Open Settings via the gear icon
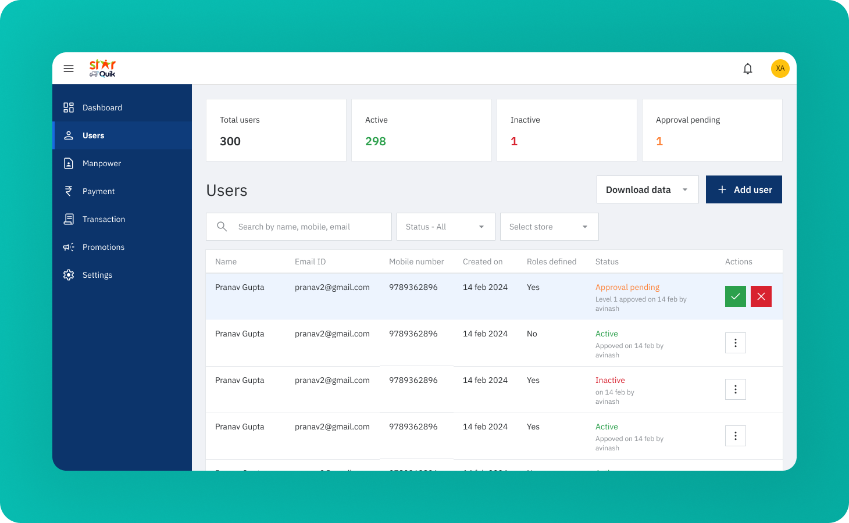 69,275
